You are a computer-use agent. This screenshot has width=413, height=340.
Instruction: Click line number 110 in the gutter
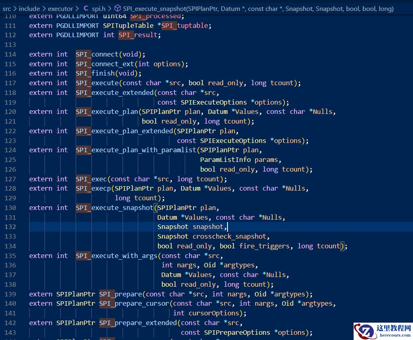(x=11, y=16)
